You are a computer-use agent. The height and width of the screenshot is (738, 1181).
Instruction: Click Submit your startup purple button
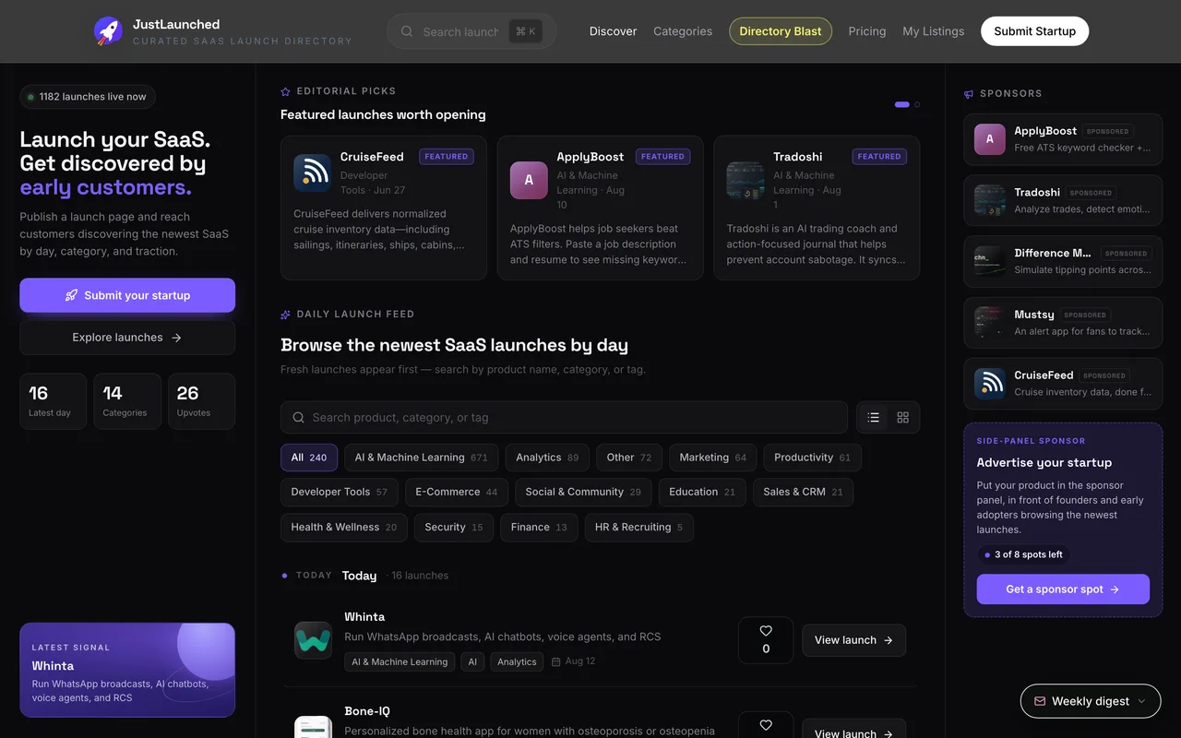pyautogui.click(x=127, y=295)
